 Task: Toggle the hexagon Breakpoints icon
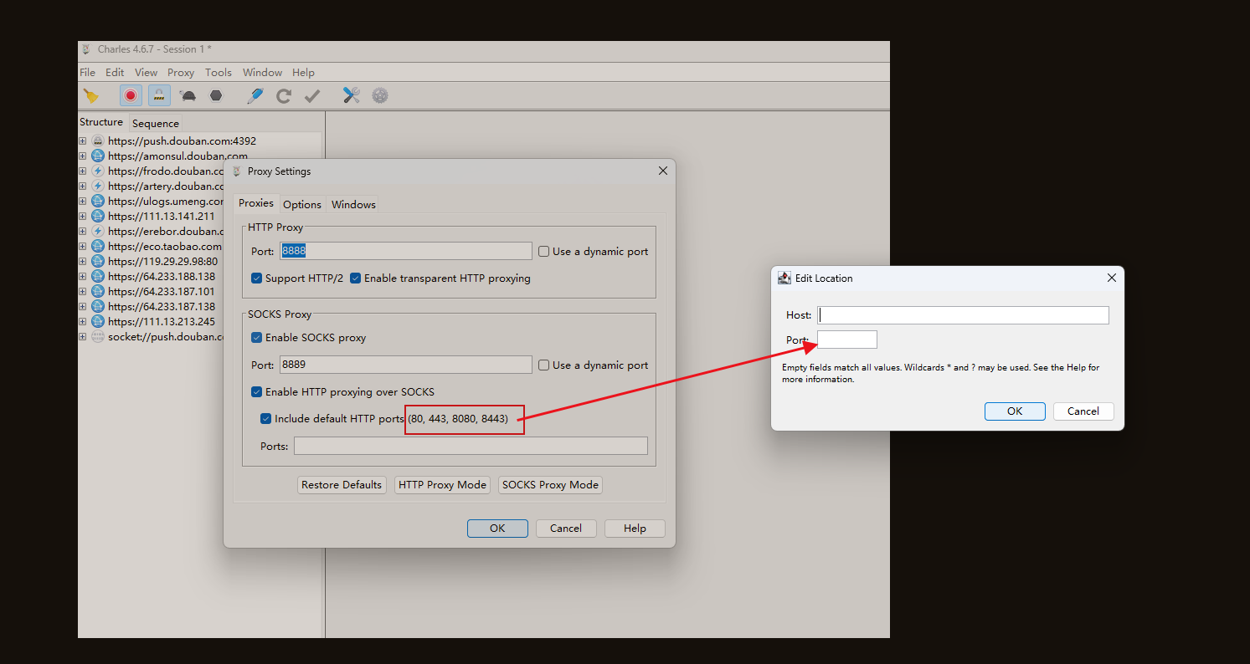click(216, 95)
